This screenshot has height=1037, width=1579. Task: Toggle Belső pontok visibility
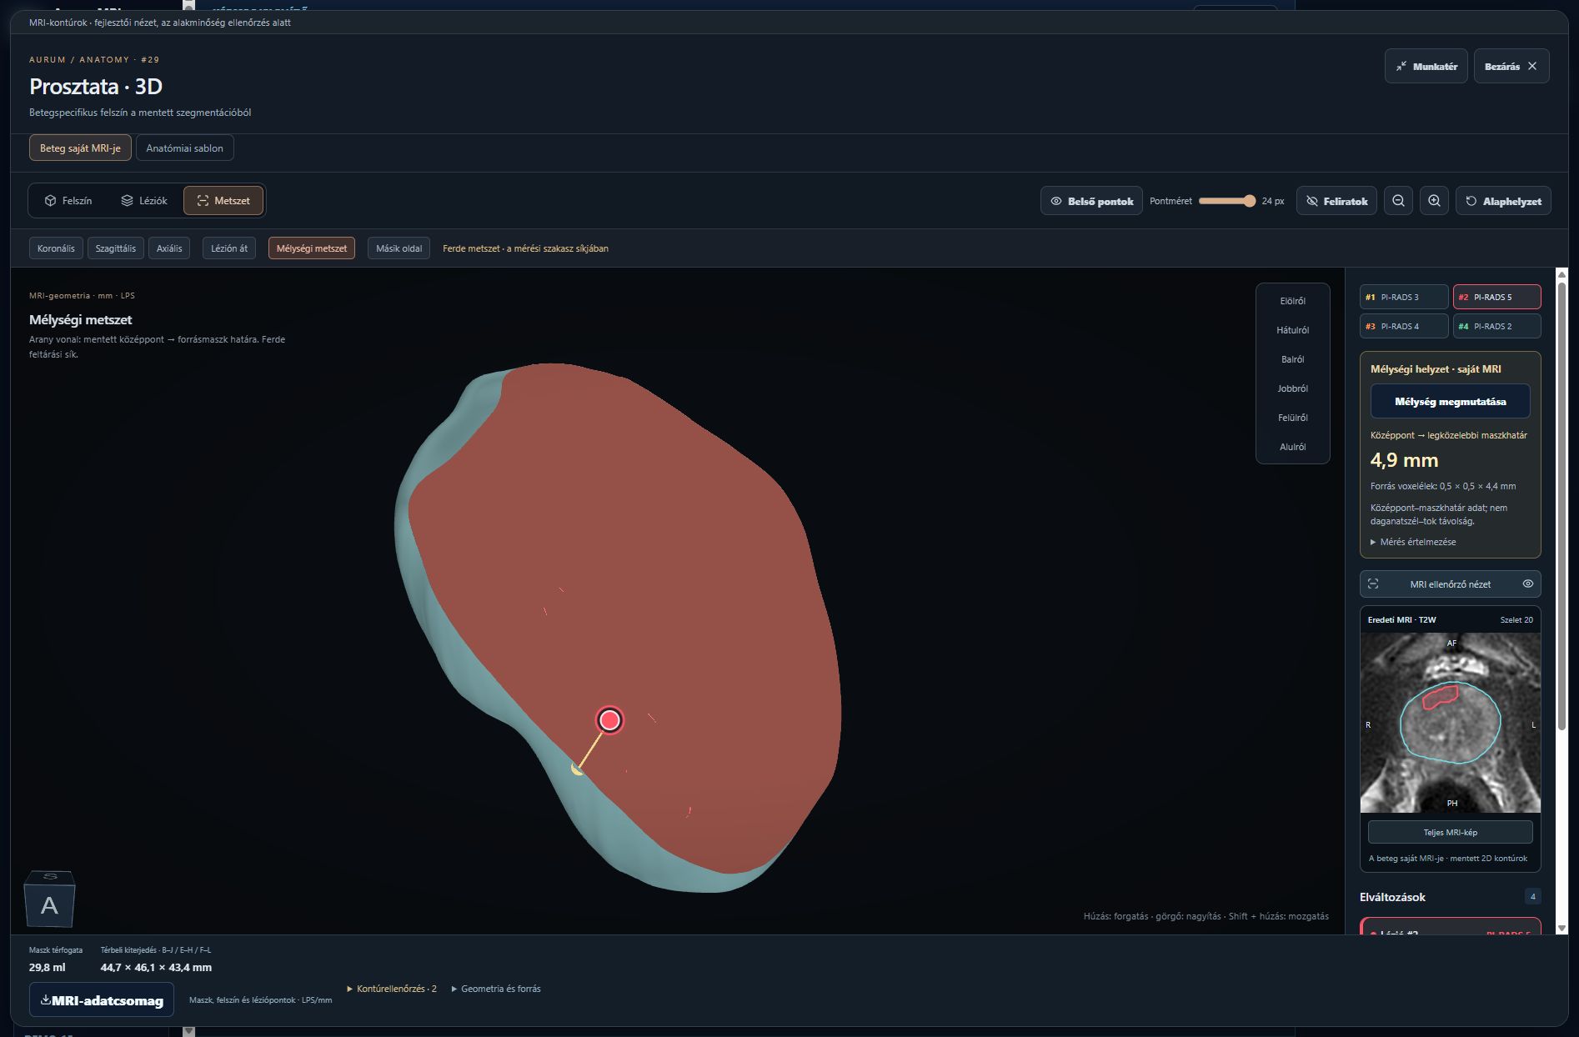pos(1091,201)
